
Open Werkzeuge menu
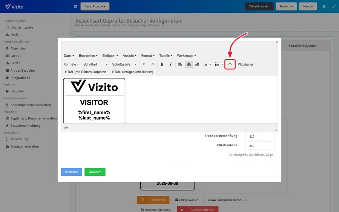(x=186, y=55)
